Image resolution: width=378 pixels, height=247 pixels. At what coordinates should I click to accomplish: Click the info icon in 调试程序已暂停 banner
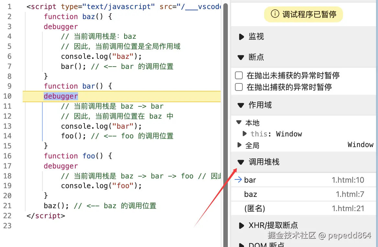275,14
